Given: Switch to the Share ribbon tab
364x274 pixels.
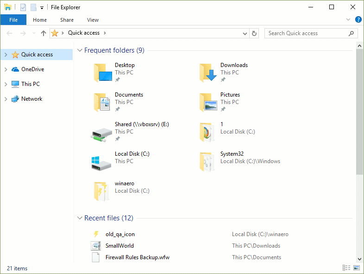Looking at the screenshot, I should tap(67, 20).
